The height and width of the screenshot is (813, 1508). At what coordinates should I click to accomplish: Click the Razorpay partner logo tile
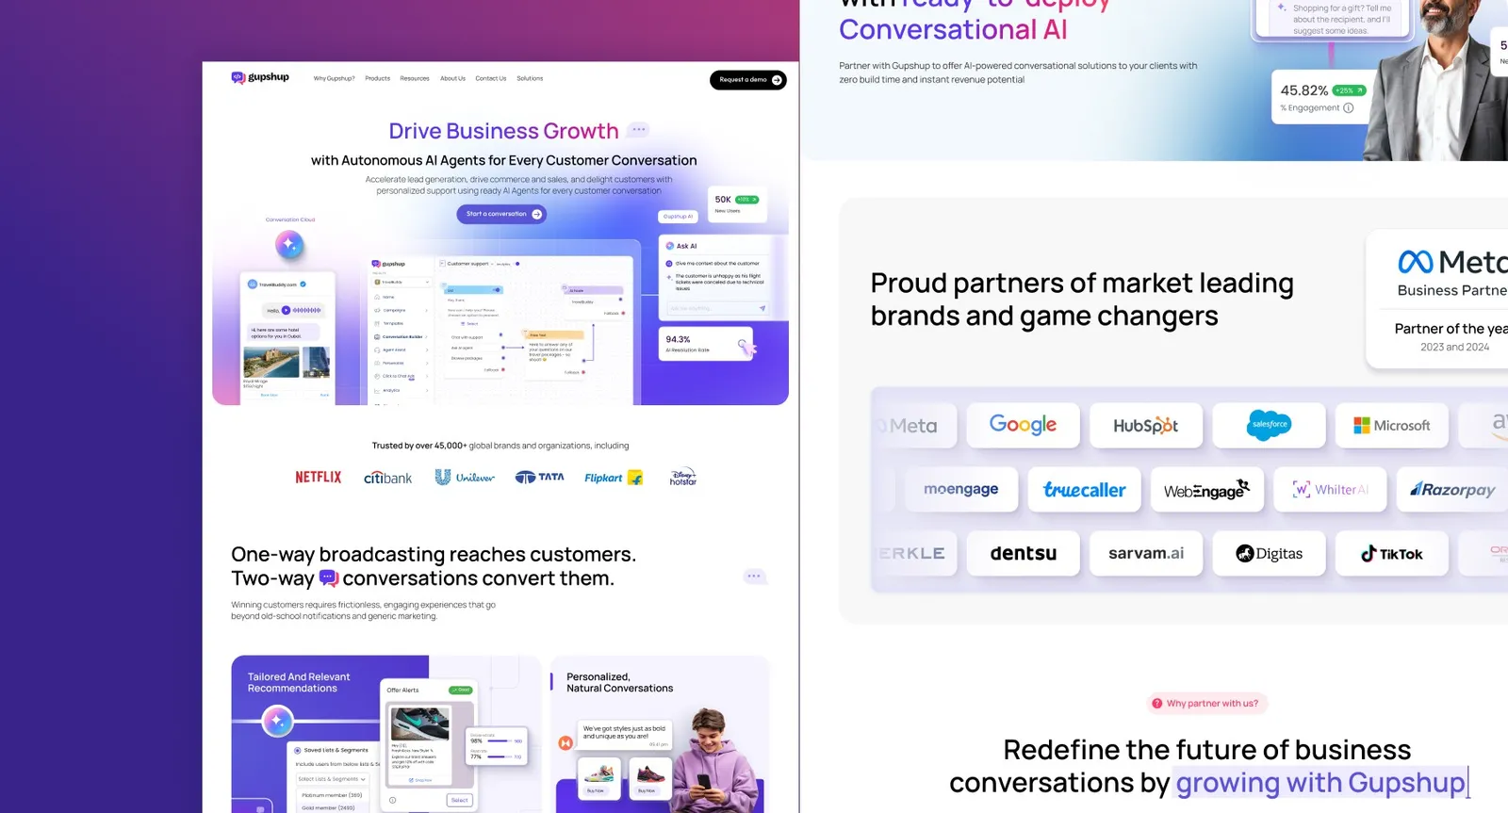[1452, 489]
